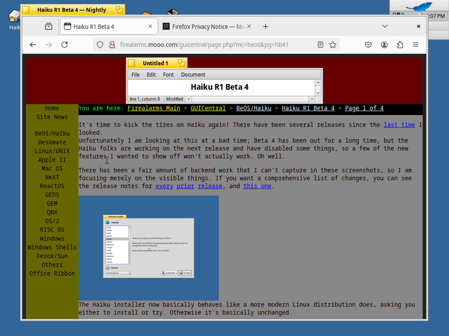Open the NeXT sidebar link
The width and height of the screenshot is (449, 336).
pos(52,178)
